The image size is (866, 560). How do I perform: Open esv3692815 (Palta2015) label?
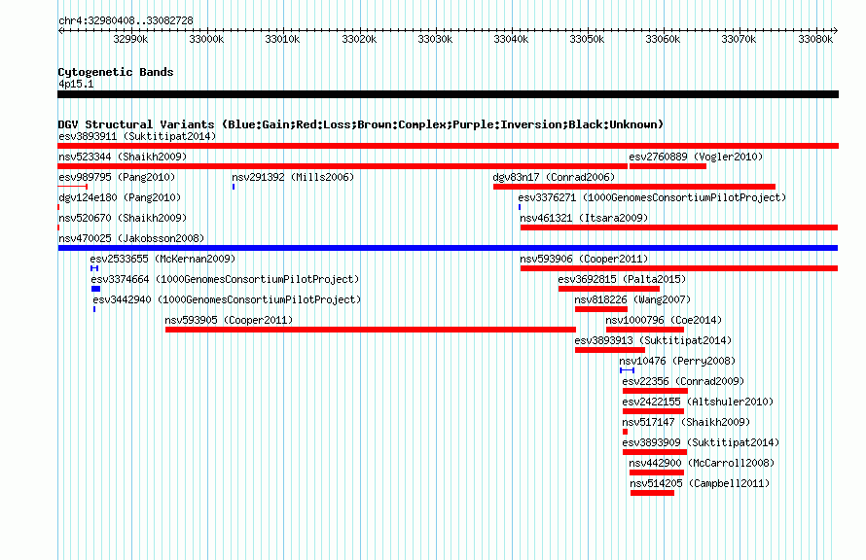[x=622, y=279]
